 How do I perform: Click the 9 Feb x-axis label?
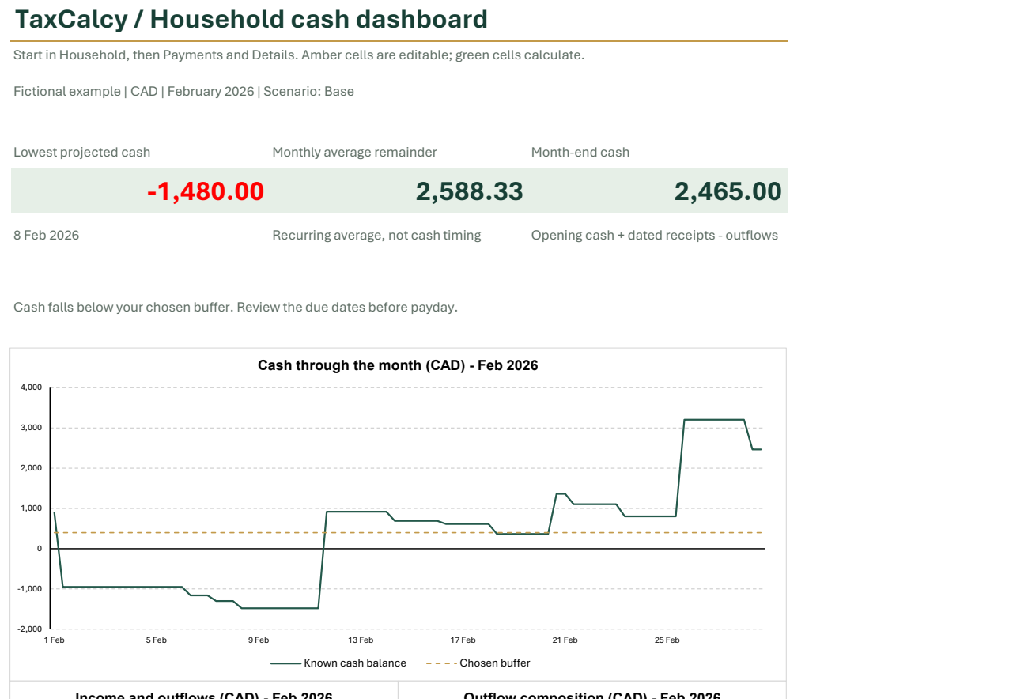click(x=259, y=640)
